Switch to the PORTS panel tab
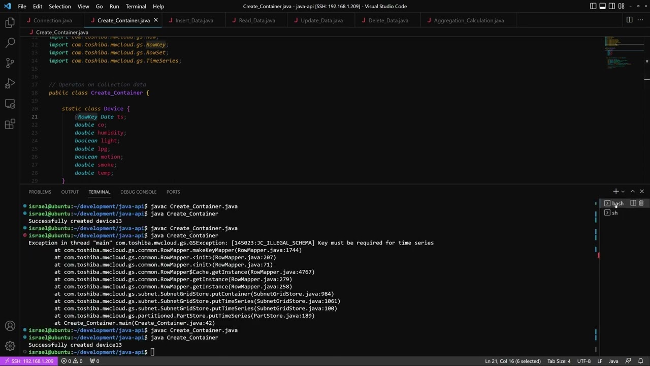The height and width of the screenshot is (366, 650). click(173, 192)
